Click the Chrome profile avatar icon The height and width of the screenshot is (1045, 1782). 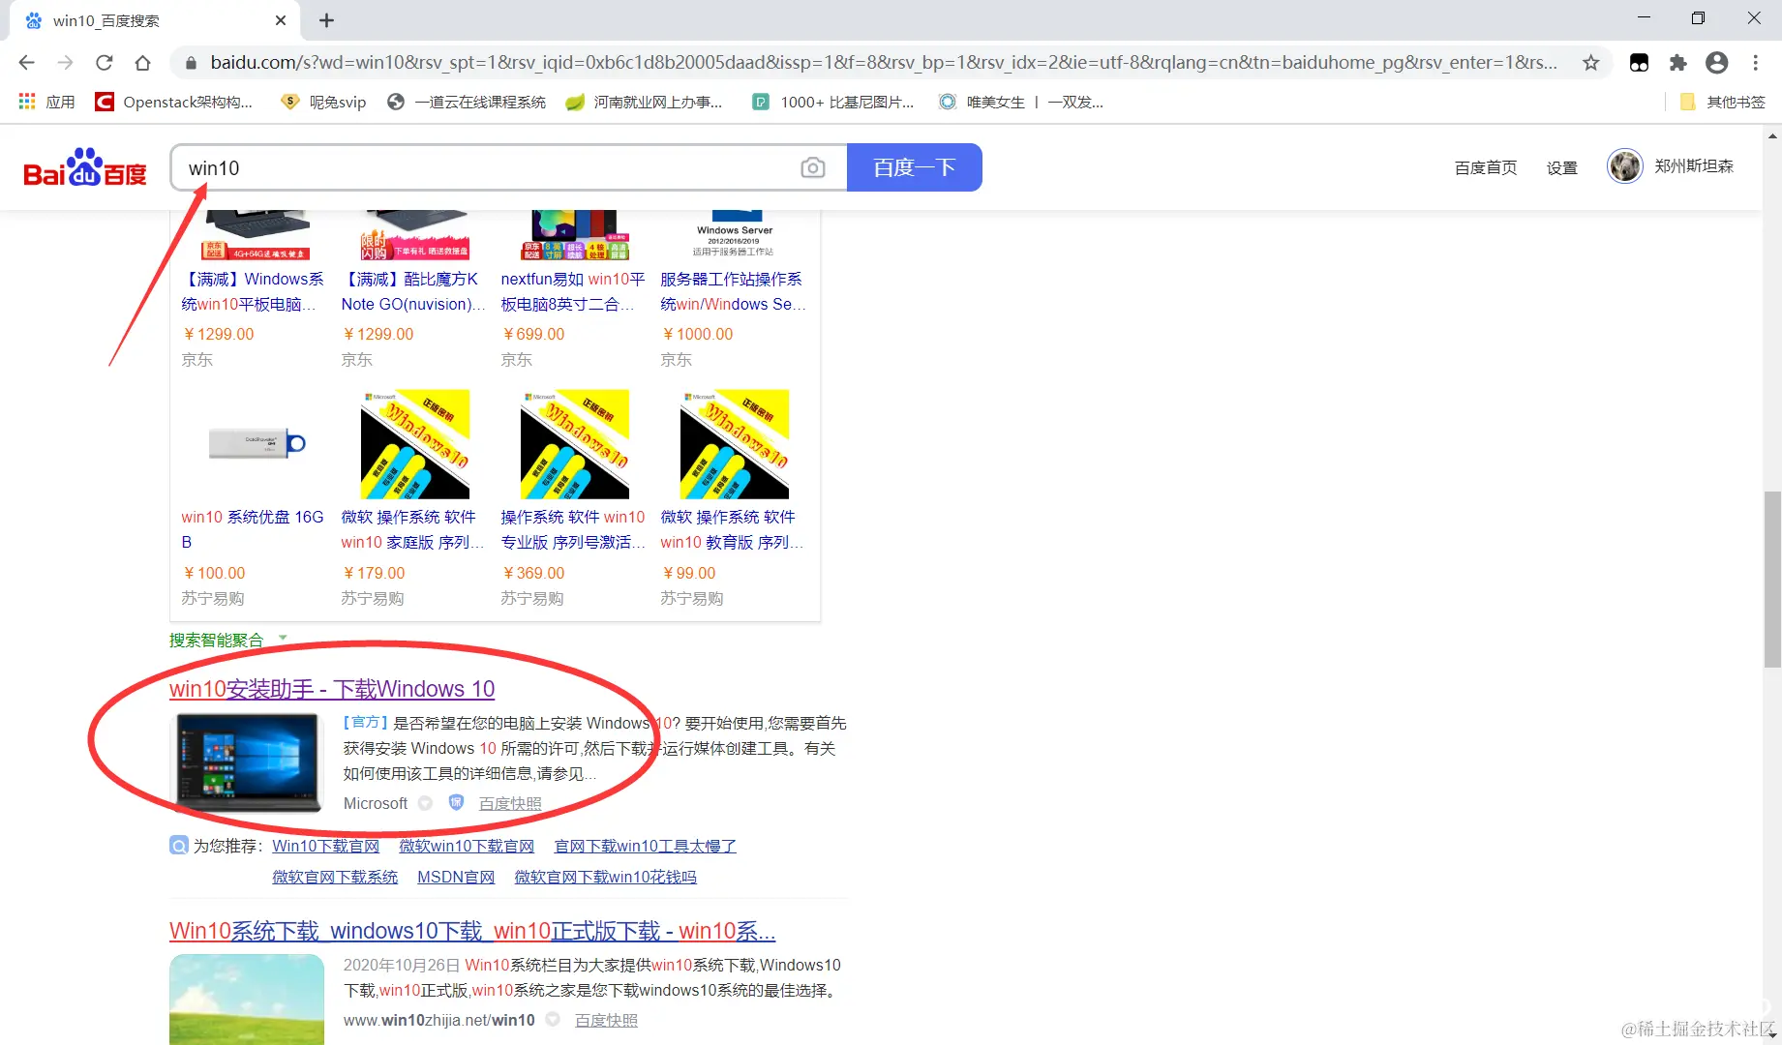pyautogui.click(x=1717, y=62)
